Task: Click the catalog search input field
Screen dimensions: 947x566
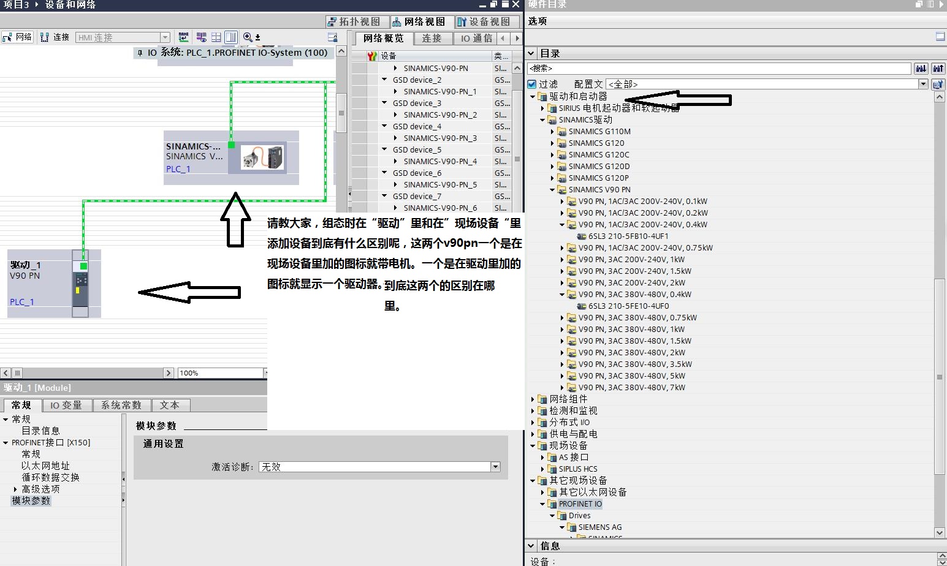Action: (718, 69)
